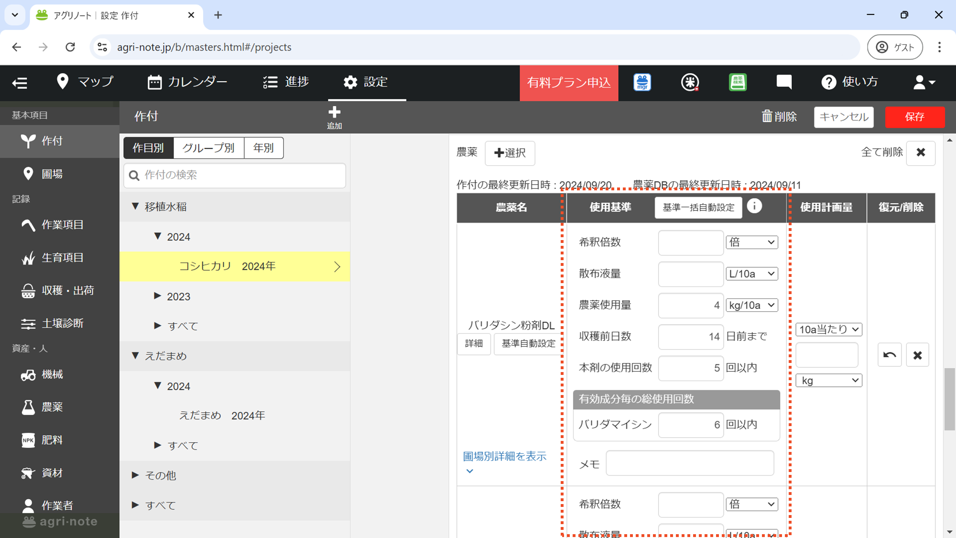
Task: Open the 10a当たり dropdown
Action: [x=828, y=329]
